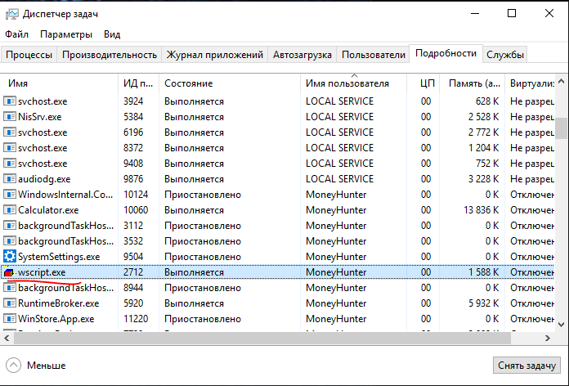Click the vertical scrollbar up arrow
Screen dimensions: 569x386
(x=561, y=81)
